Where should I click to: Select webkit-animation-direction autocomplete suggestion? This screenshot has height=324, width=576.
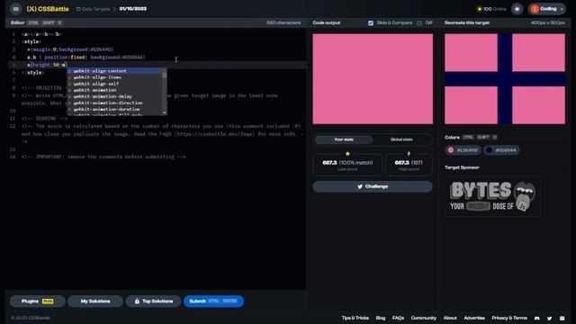(114, 103)
